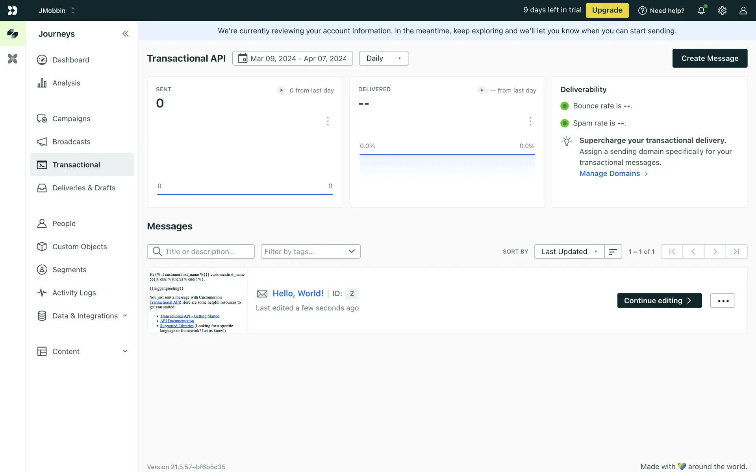
Task: Open settings gear icon in header
Action: tap(722, 11)
